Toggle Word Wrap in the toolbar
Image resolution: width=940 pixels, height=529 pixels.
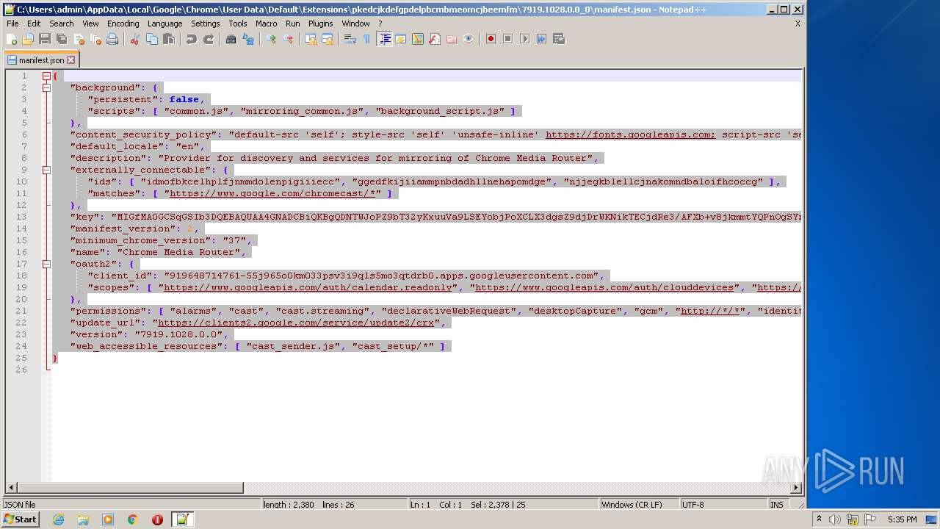point(350,39)
